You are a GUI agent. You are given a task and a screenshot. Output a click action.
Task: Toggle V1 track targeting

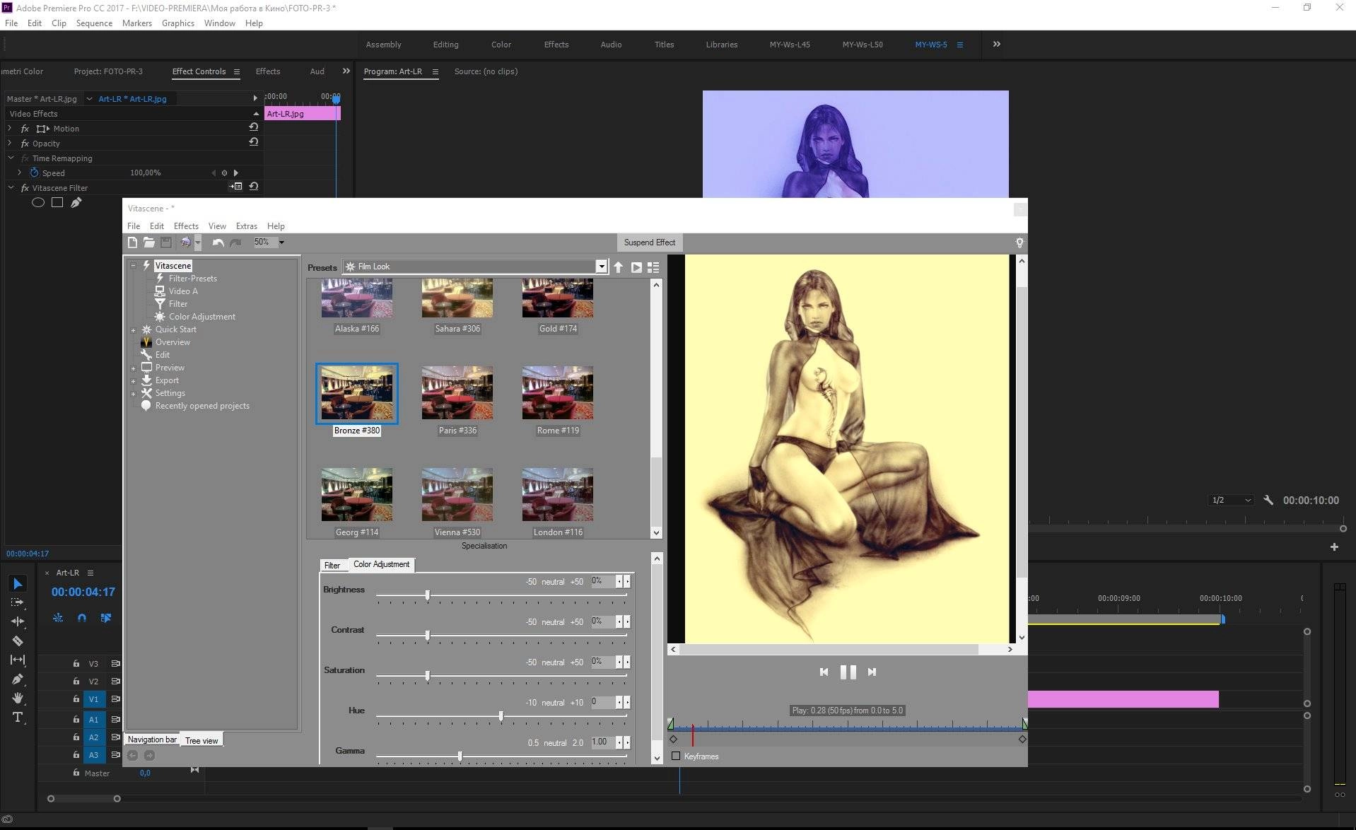coord(93,699)
